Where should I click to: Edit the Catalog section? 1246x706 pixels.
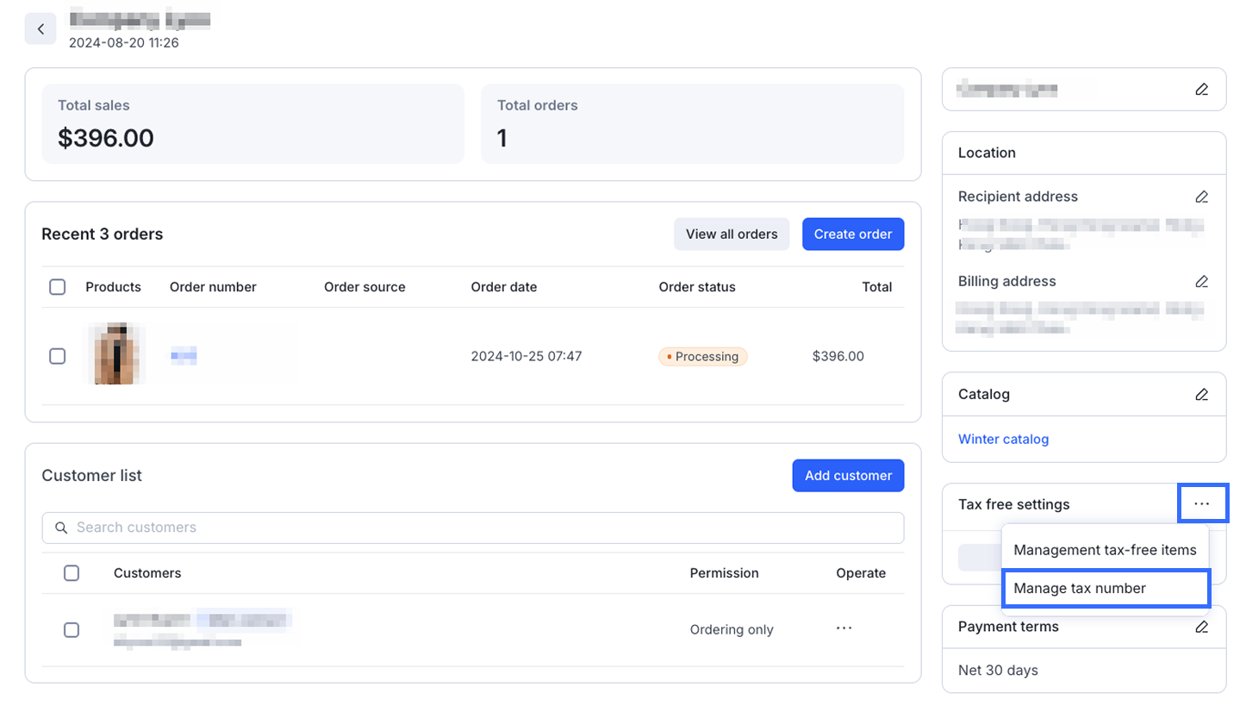(1201, 394)
